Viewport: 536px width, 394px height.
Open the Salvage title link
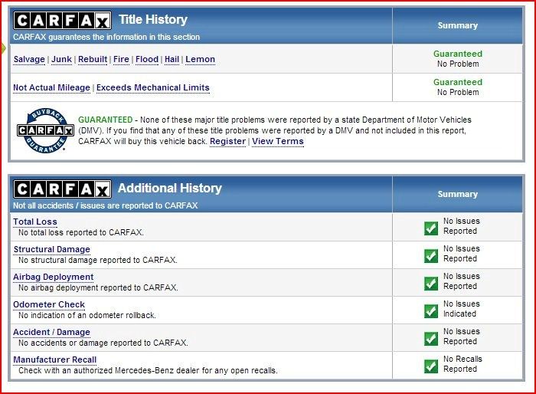(x=29, y=59)
